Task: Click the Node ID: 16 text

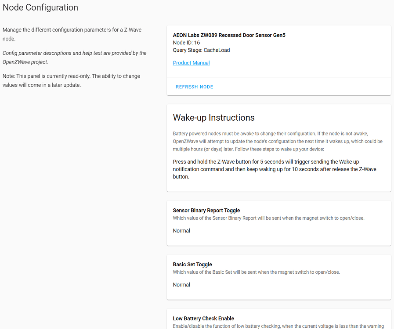Action: (186, 43)
